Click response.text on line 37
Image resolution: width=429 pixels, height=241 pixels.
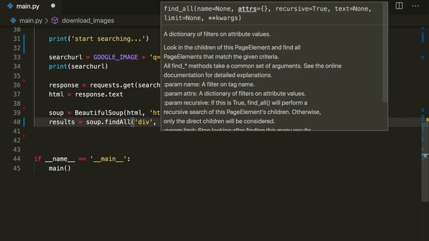pos(99,94)
